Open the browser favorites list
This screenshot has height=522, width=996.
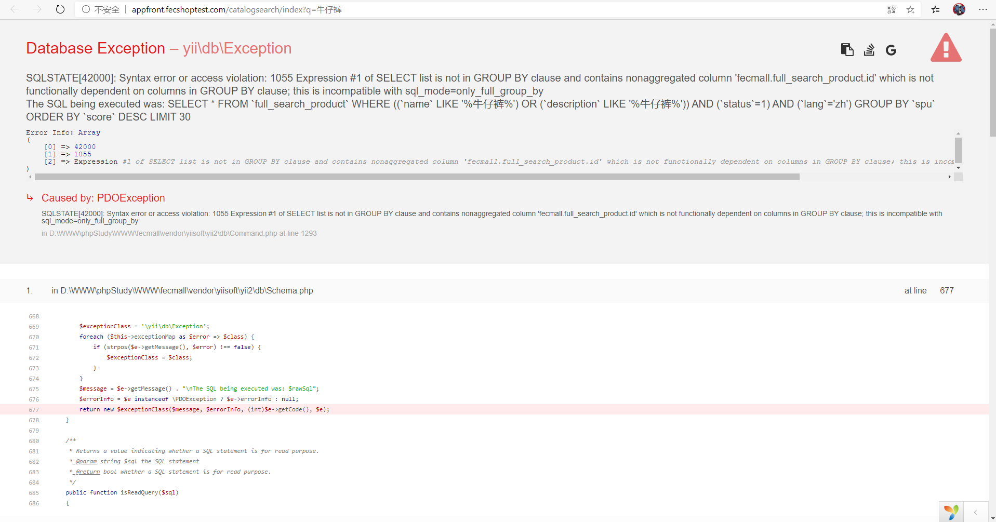(935, 10)
